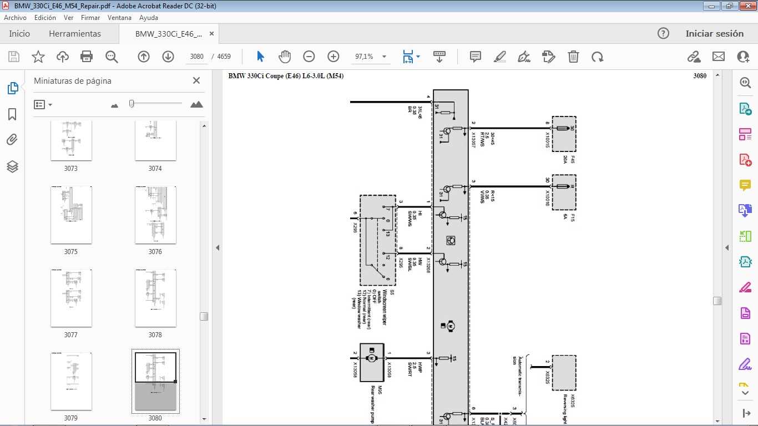Open Create PDF tool in right pane
Viewport: 758px width, 426px height.
point(745,160)
